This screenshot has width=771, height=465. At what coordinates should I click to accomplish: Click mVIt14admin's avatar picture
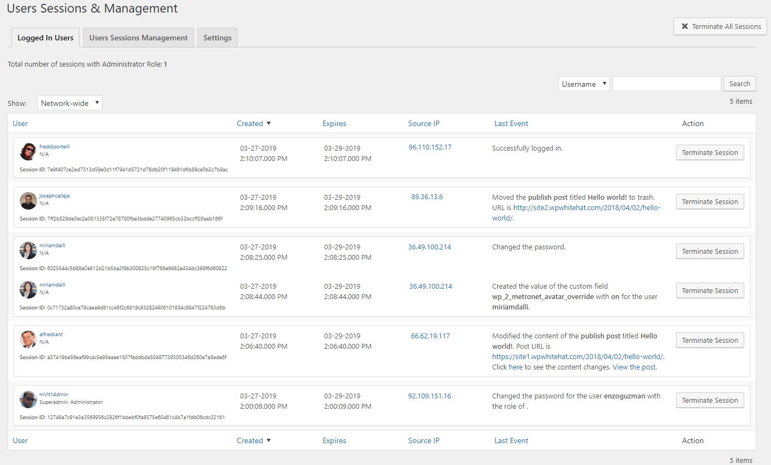pyautogui.click(x=28, y=400)
